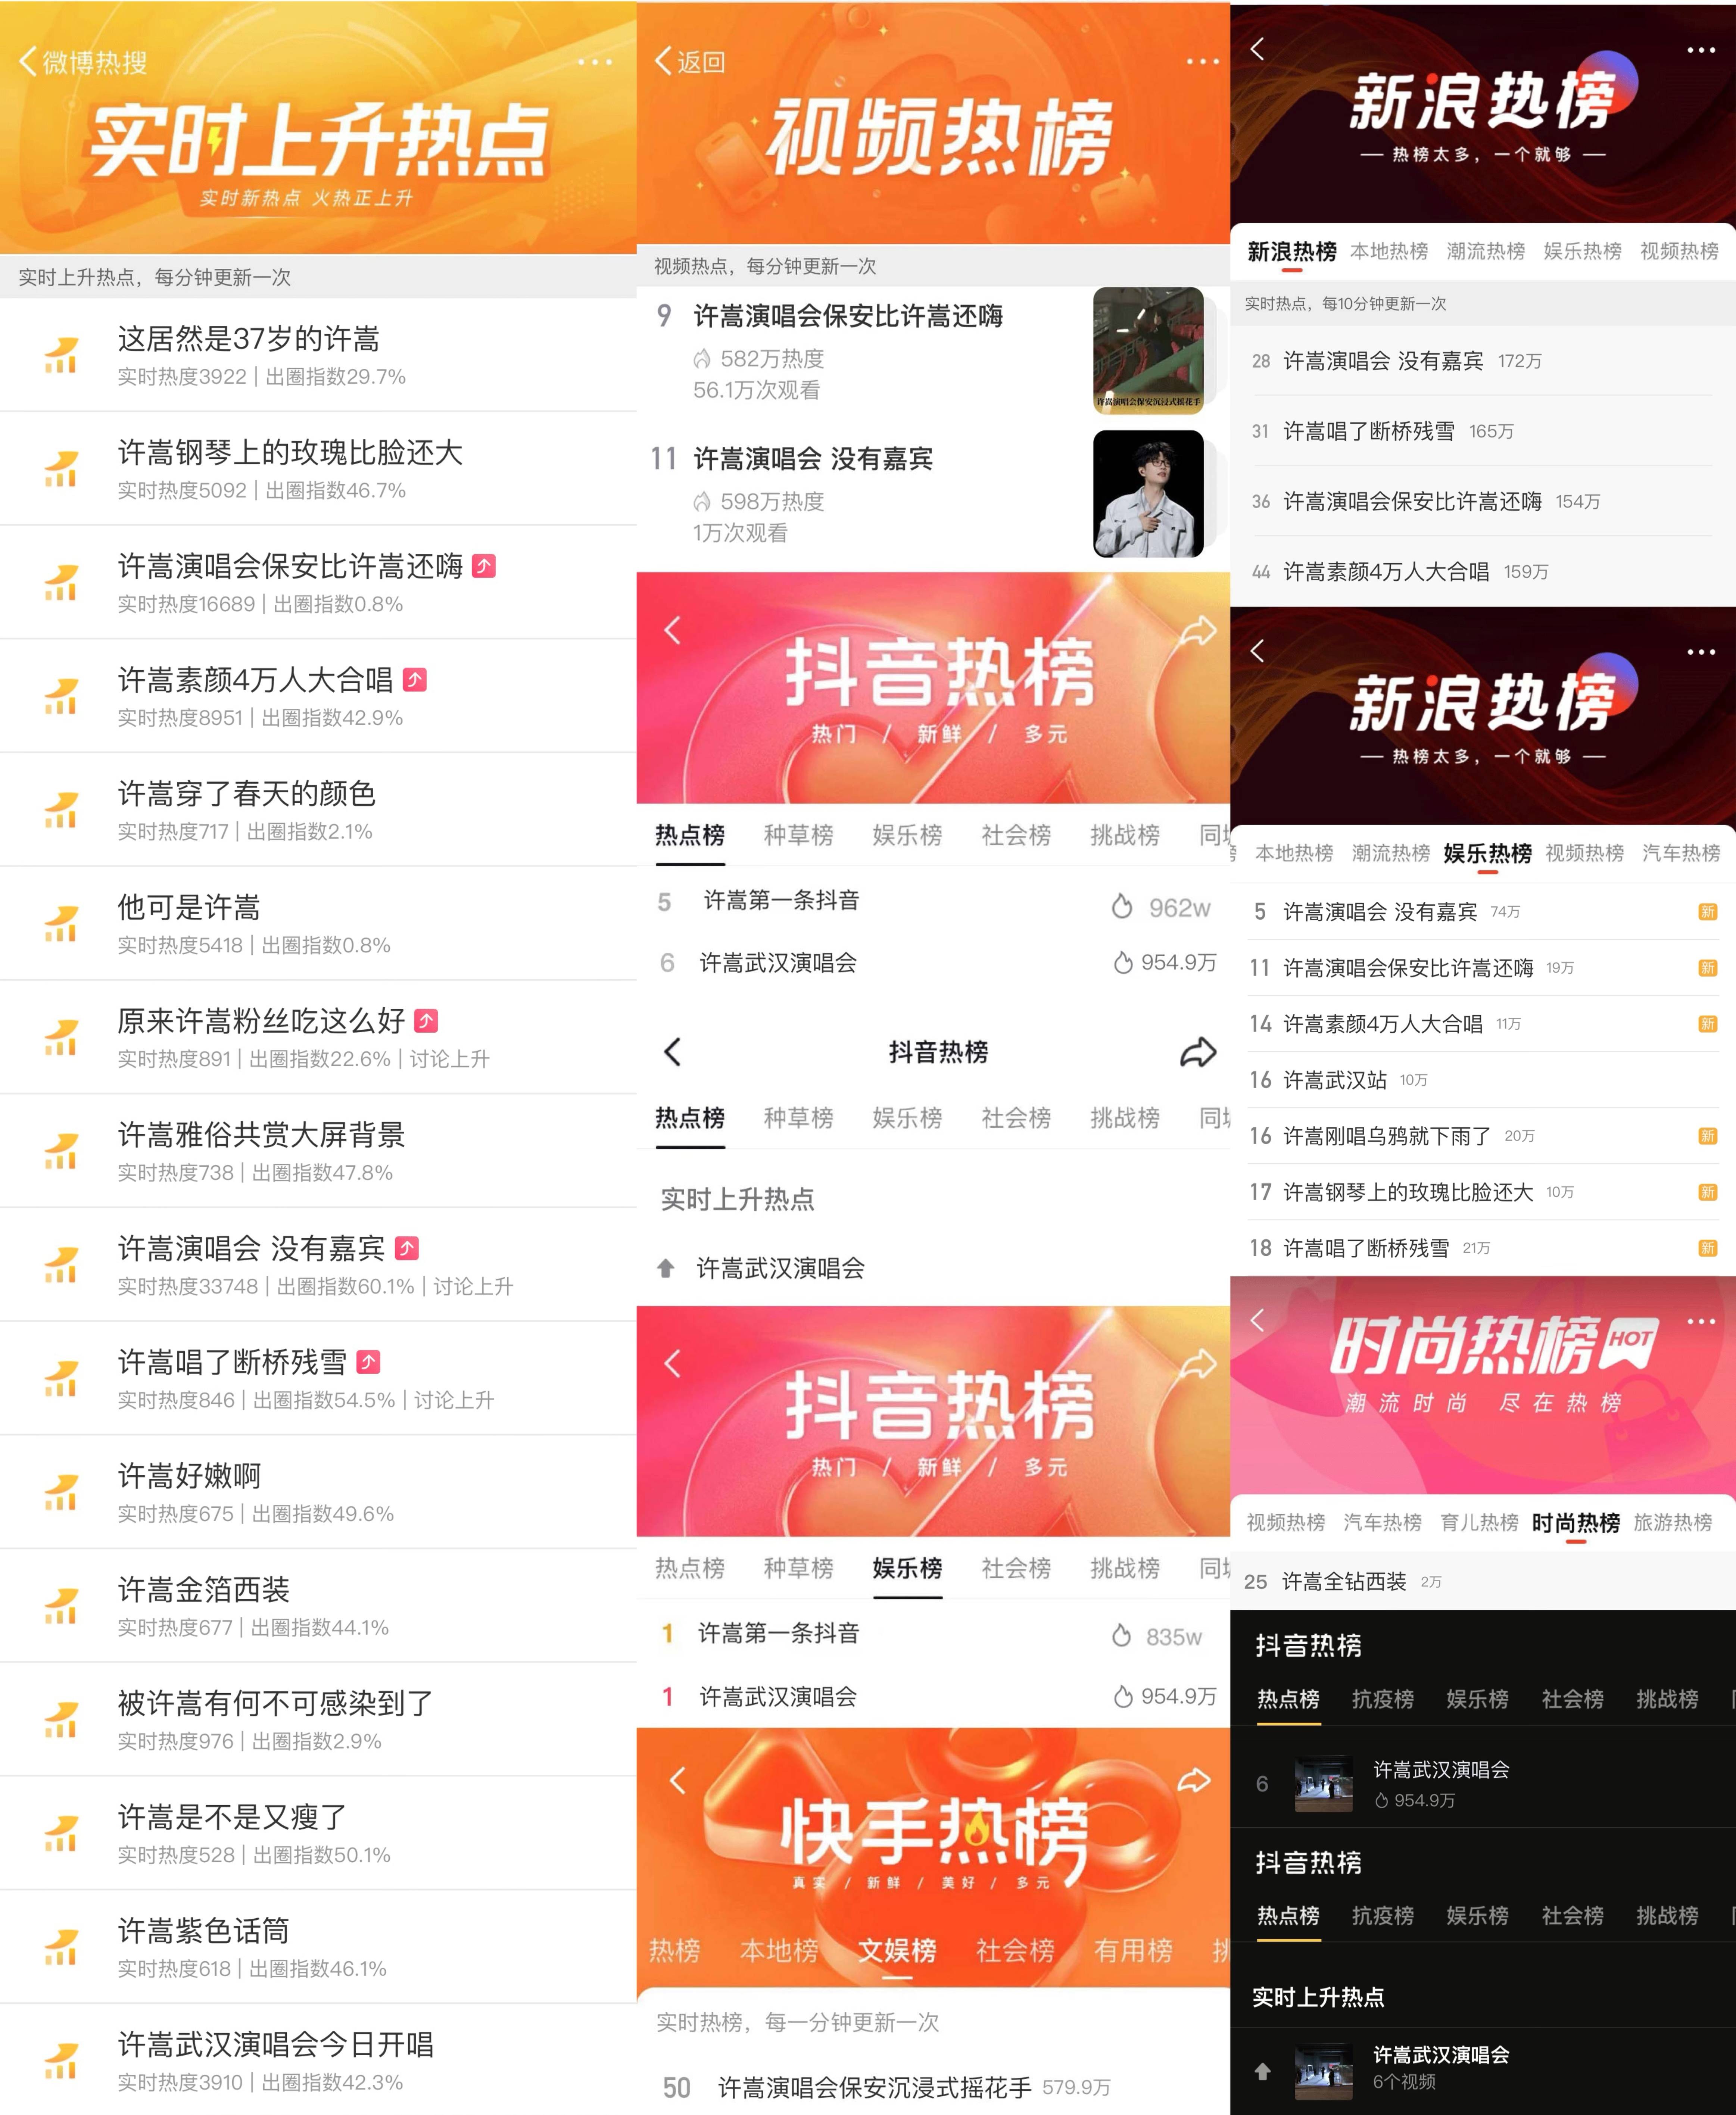
Task: Open topic 许嵩雅俗共赏大屏背景
Action: 318,1150
